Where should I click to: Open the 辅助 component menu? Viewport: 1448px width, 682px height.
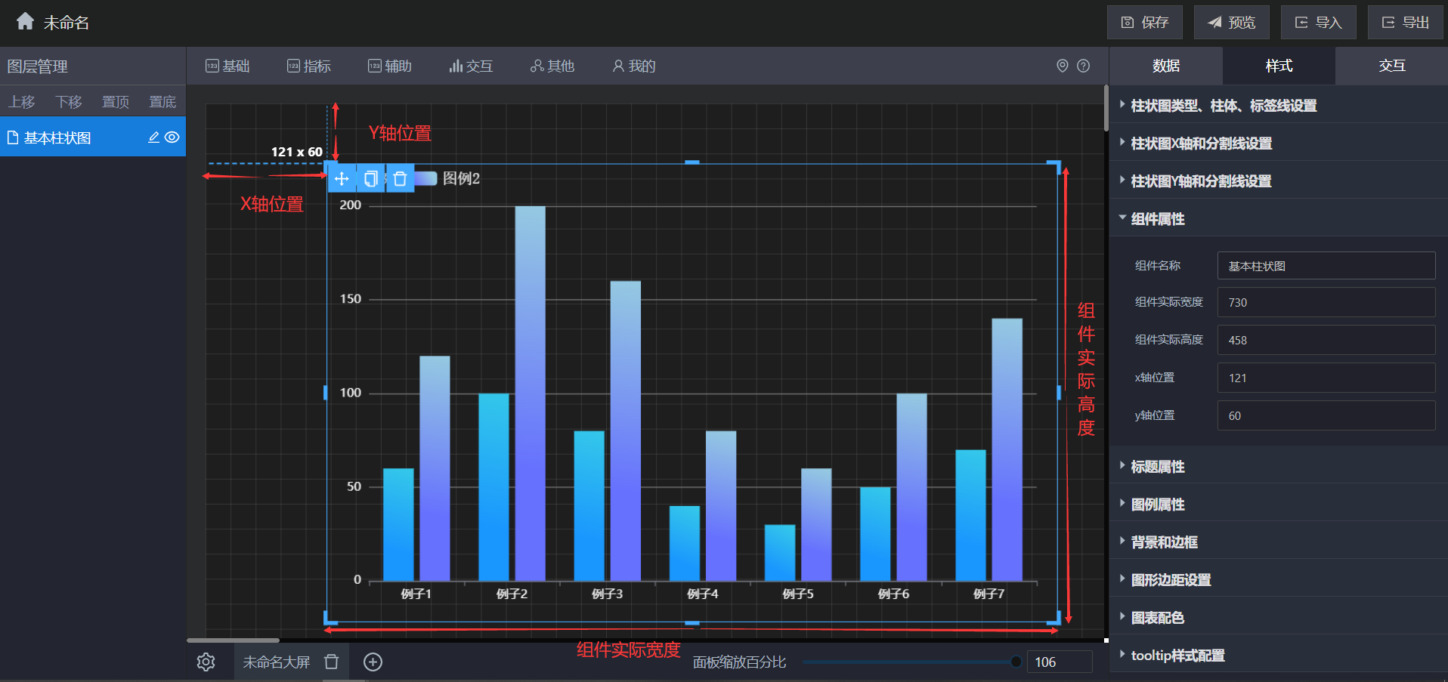coord(390,66)
